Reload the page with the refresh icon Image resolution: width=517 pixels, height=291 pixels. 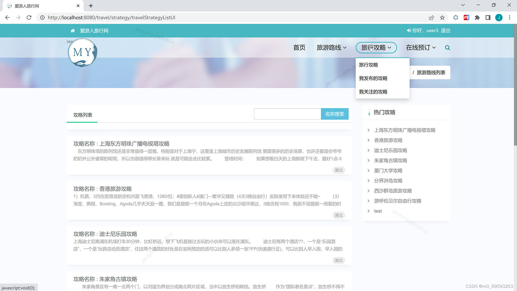pos(29,18)
